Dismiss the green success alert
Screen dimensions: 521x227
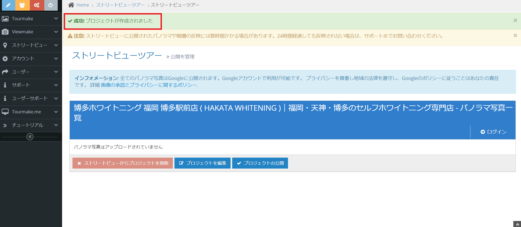(x=515, y=20)
